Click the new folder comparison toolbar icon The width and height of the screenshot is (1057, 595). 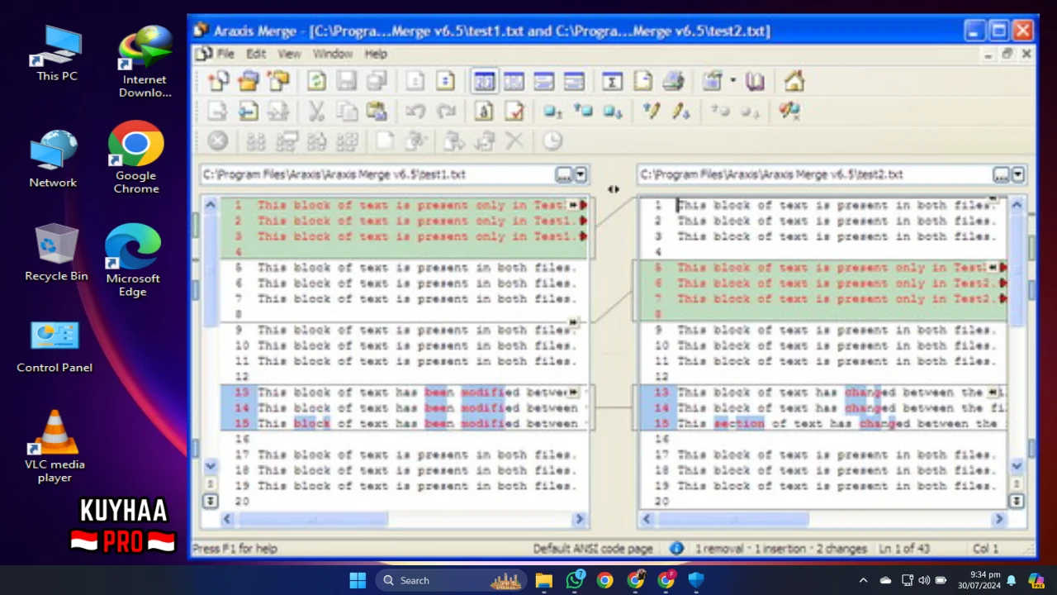point(249,81)
